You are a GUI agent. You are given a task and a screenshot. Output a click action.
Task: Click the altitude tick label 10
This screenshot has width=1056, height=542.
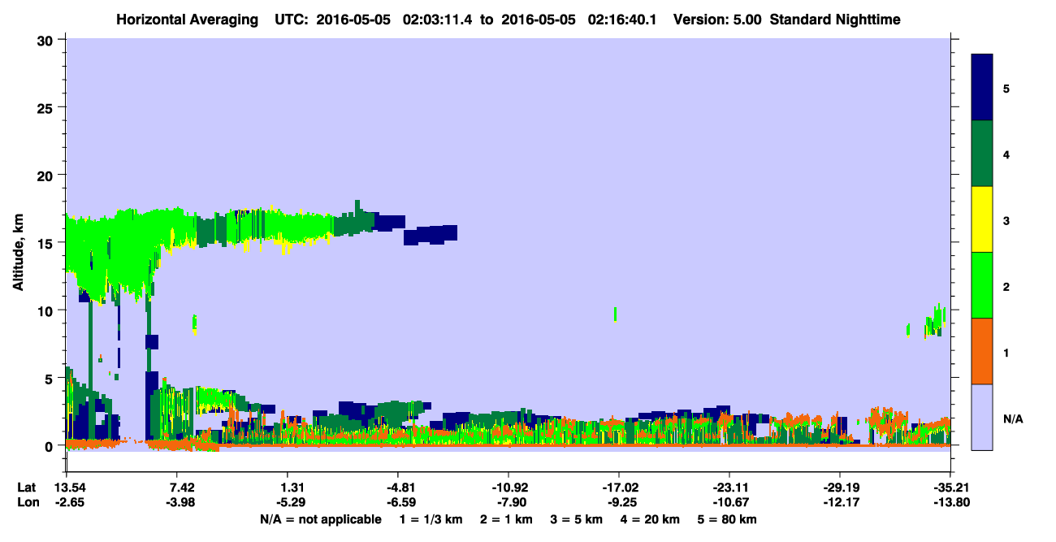47,310
